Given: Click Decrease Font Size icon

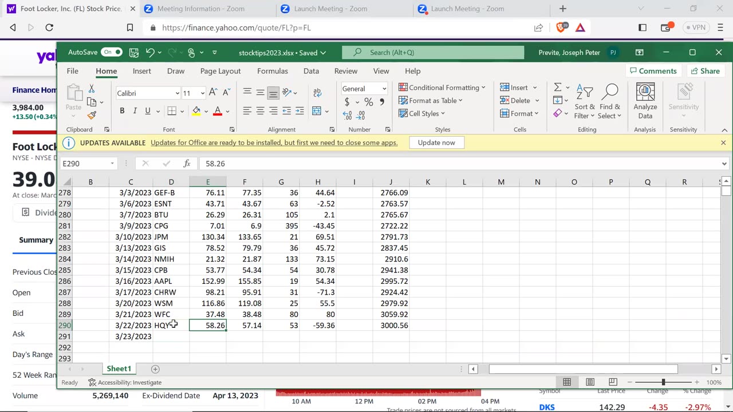Looking at the screenshot, I should tap(227, 92).
